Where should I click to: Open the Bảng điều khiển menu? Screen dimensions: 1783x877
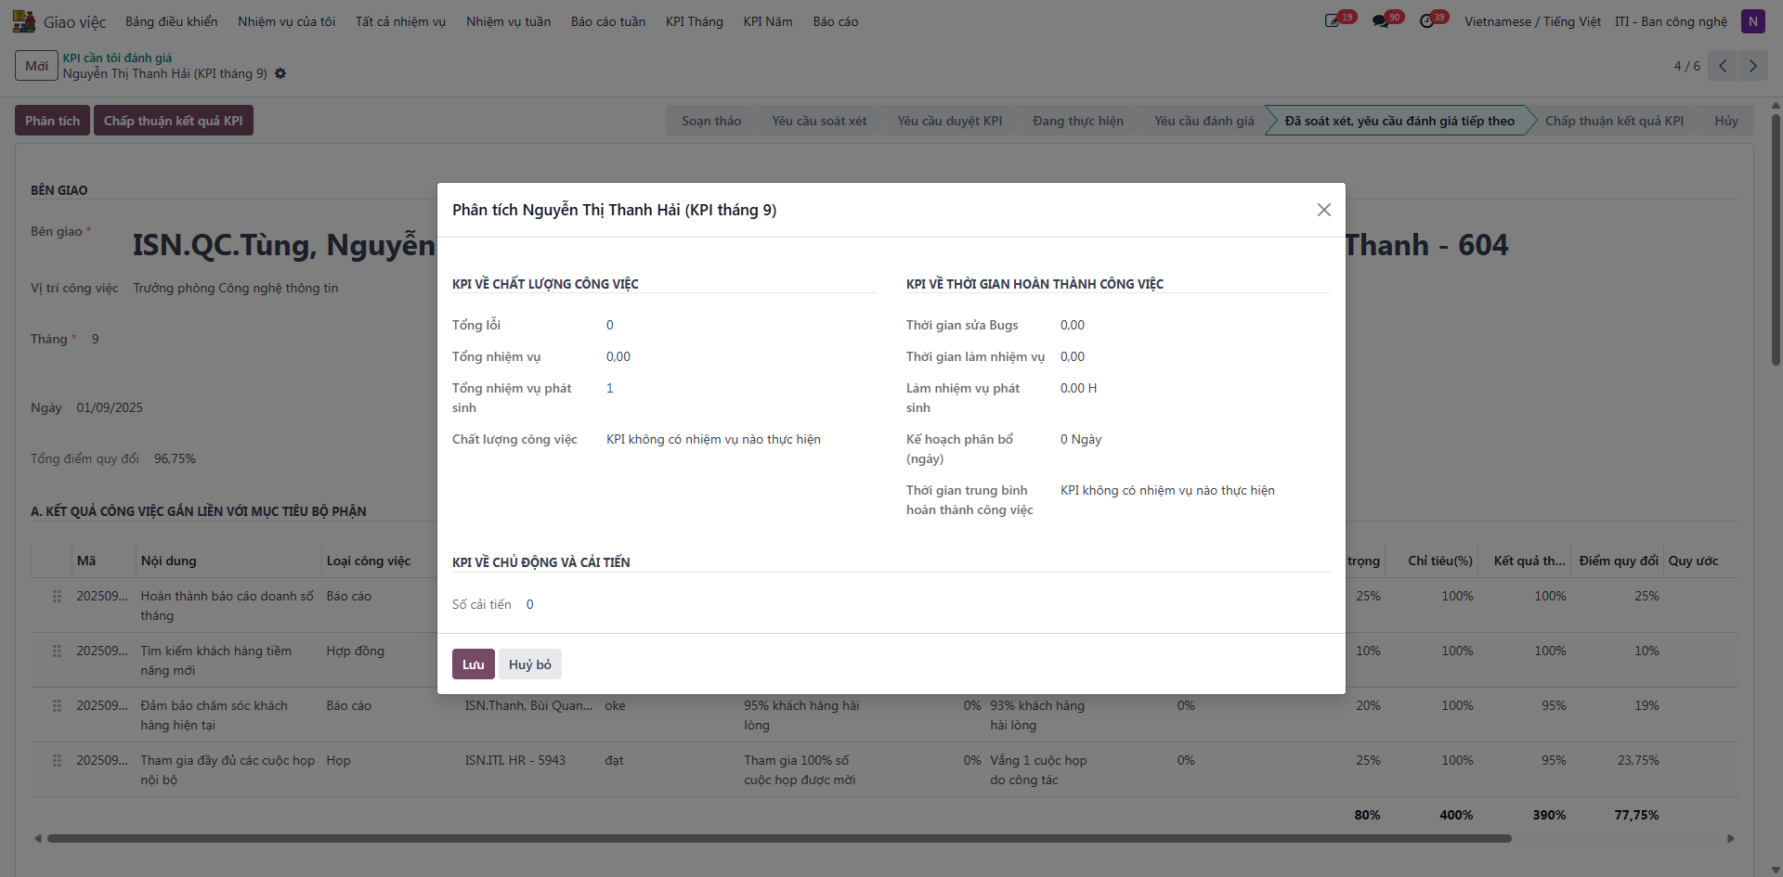click(172, 21)
